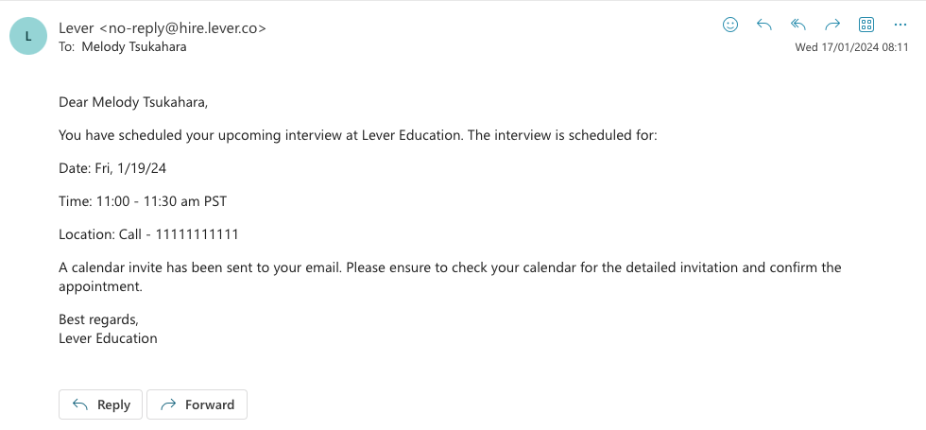Click the calendar invite paragraph
This screenshot has height=430, width=926.
click(x=450, y=277)
